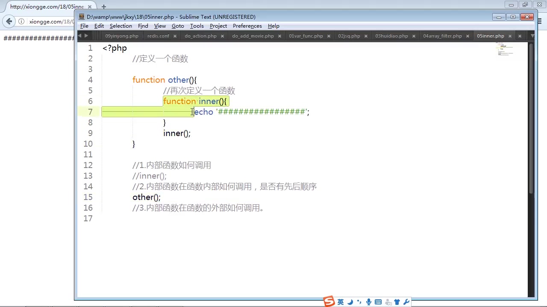
Task: Toggle Chinese/English with the 英 indicator
Action: pyautogui.click(x=340, y=301)
